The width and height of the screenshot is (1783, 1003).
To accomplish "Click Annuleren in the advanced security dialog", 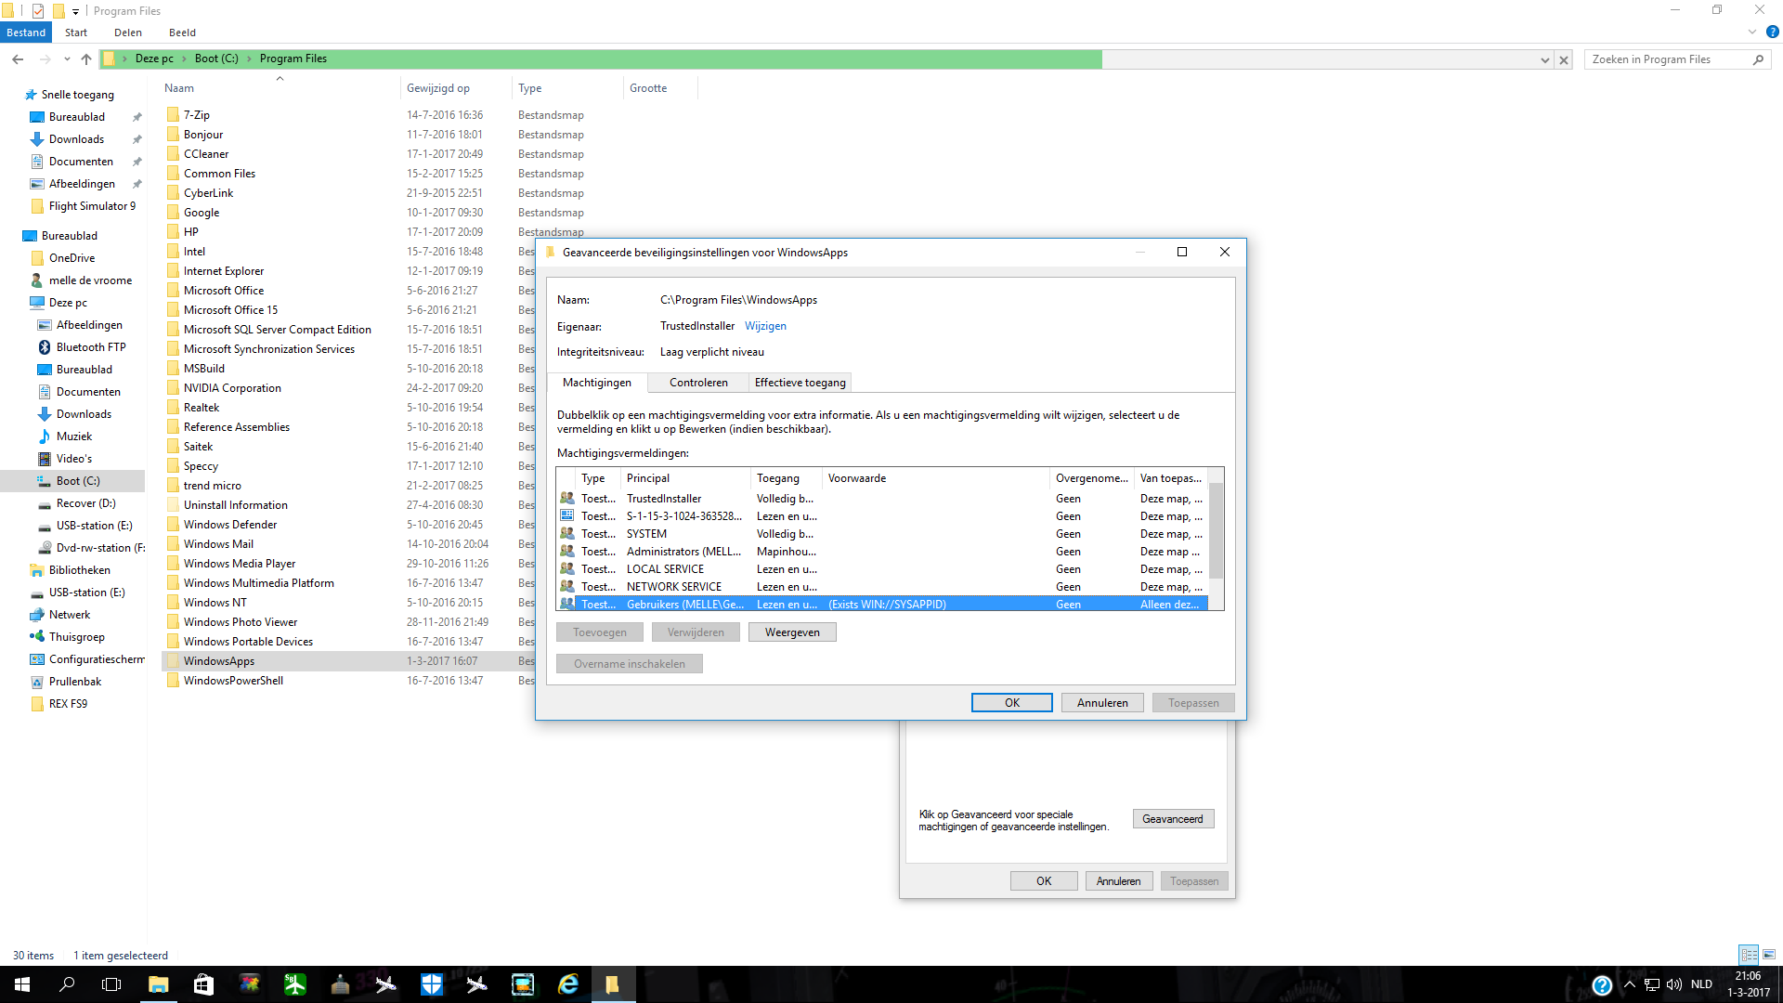I will pyautogui.click(x=1102, y=703).
